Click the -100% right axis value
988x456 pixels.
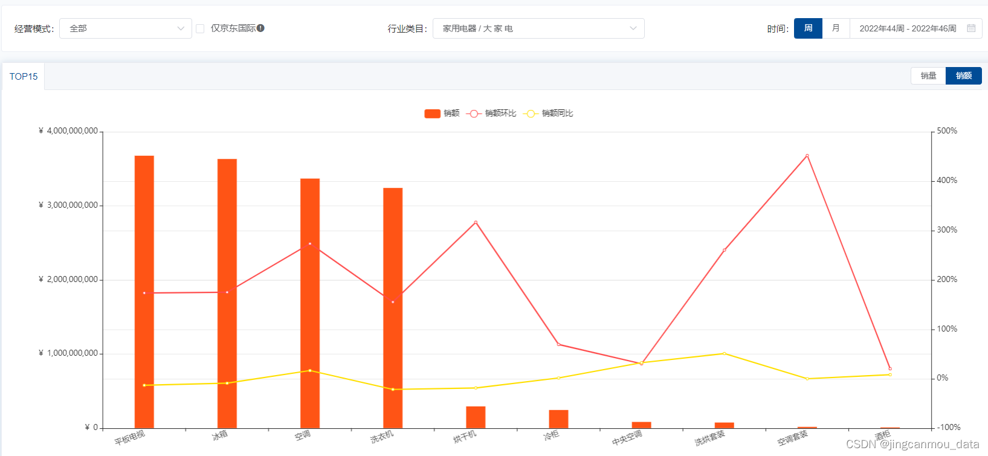click(x=948, y=428)
